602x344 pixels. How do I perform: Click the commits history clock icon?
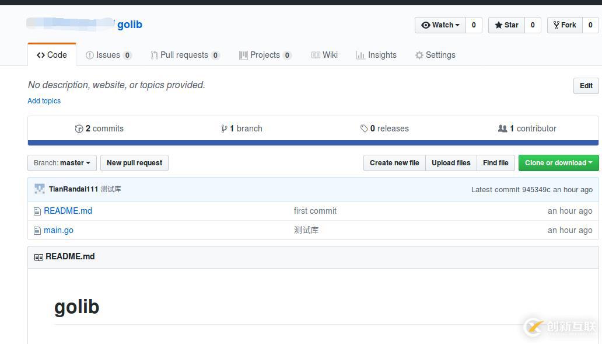79,128
